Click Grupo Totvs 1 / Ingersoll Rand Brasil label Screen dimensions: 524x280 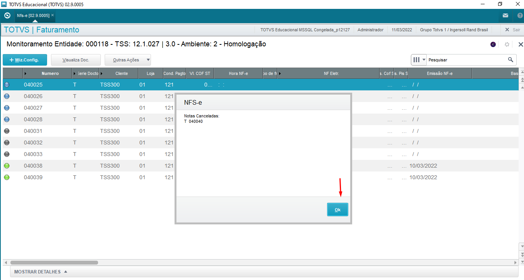click(x=454, y=30)
